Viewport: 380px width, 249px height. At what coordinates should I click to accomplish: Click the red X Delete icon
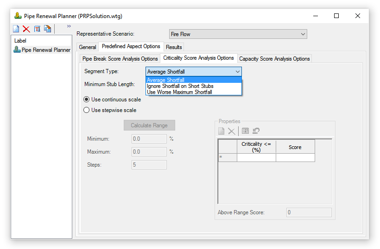coord(26,29)
